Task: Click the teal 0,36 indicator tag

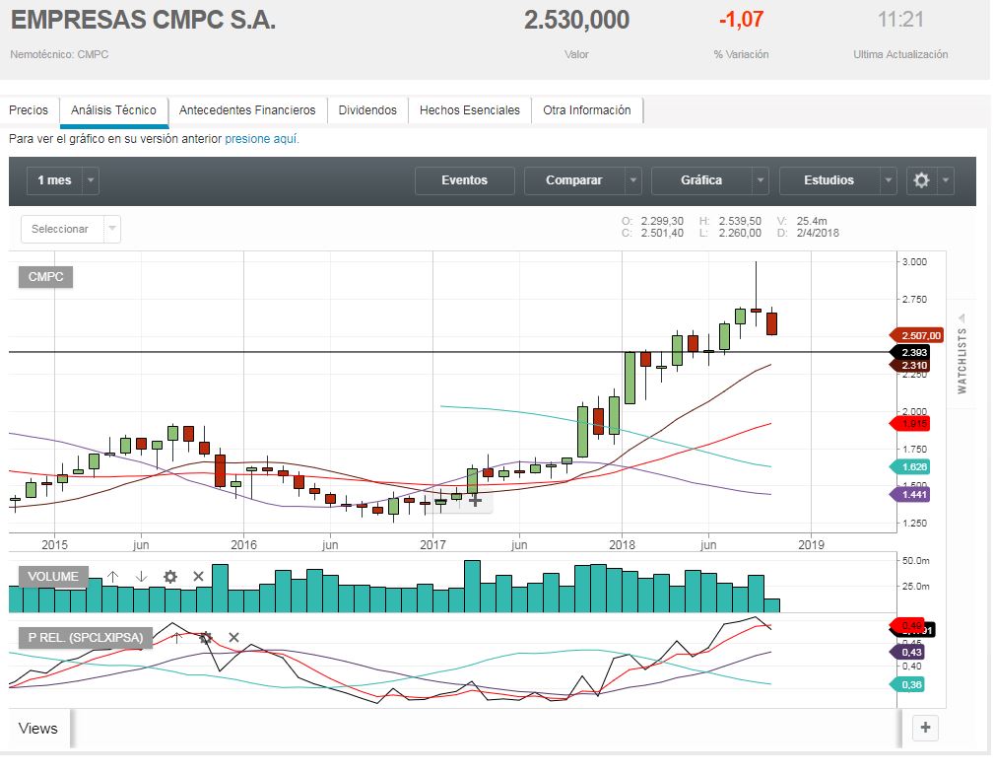Action: tap(907, 684)
